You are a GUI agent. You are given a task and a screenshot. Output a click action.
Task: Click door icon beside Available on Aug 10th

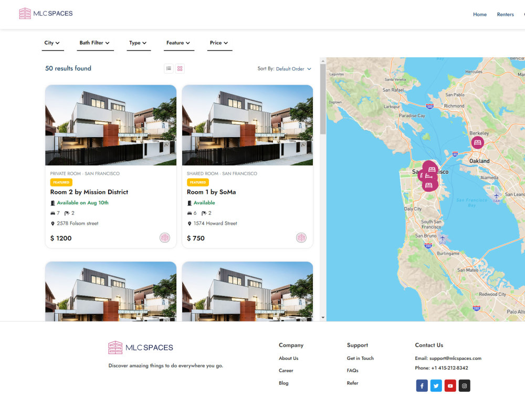(x=52, y=203)
